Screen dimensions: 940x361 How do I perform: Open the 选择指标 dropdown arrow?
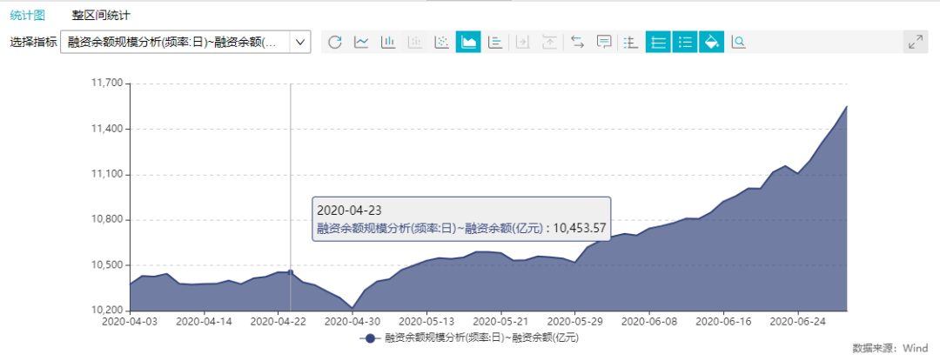click(x=300, y=42)
